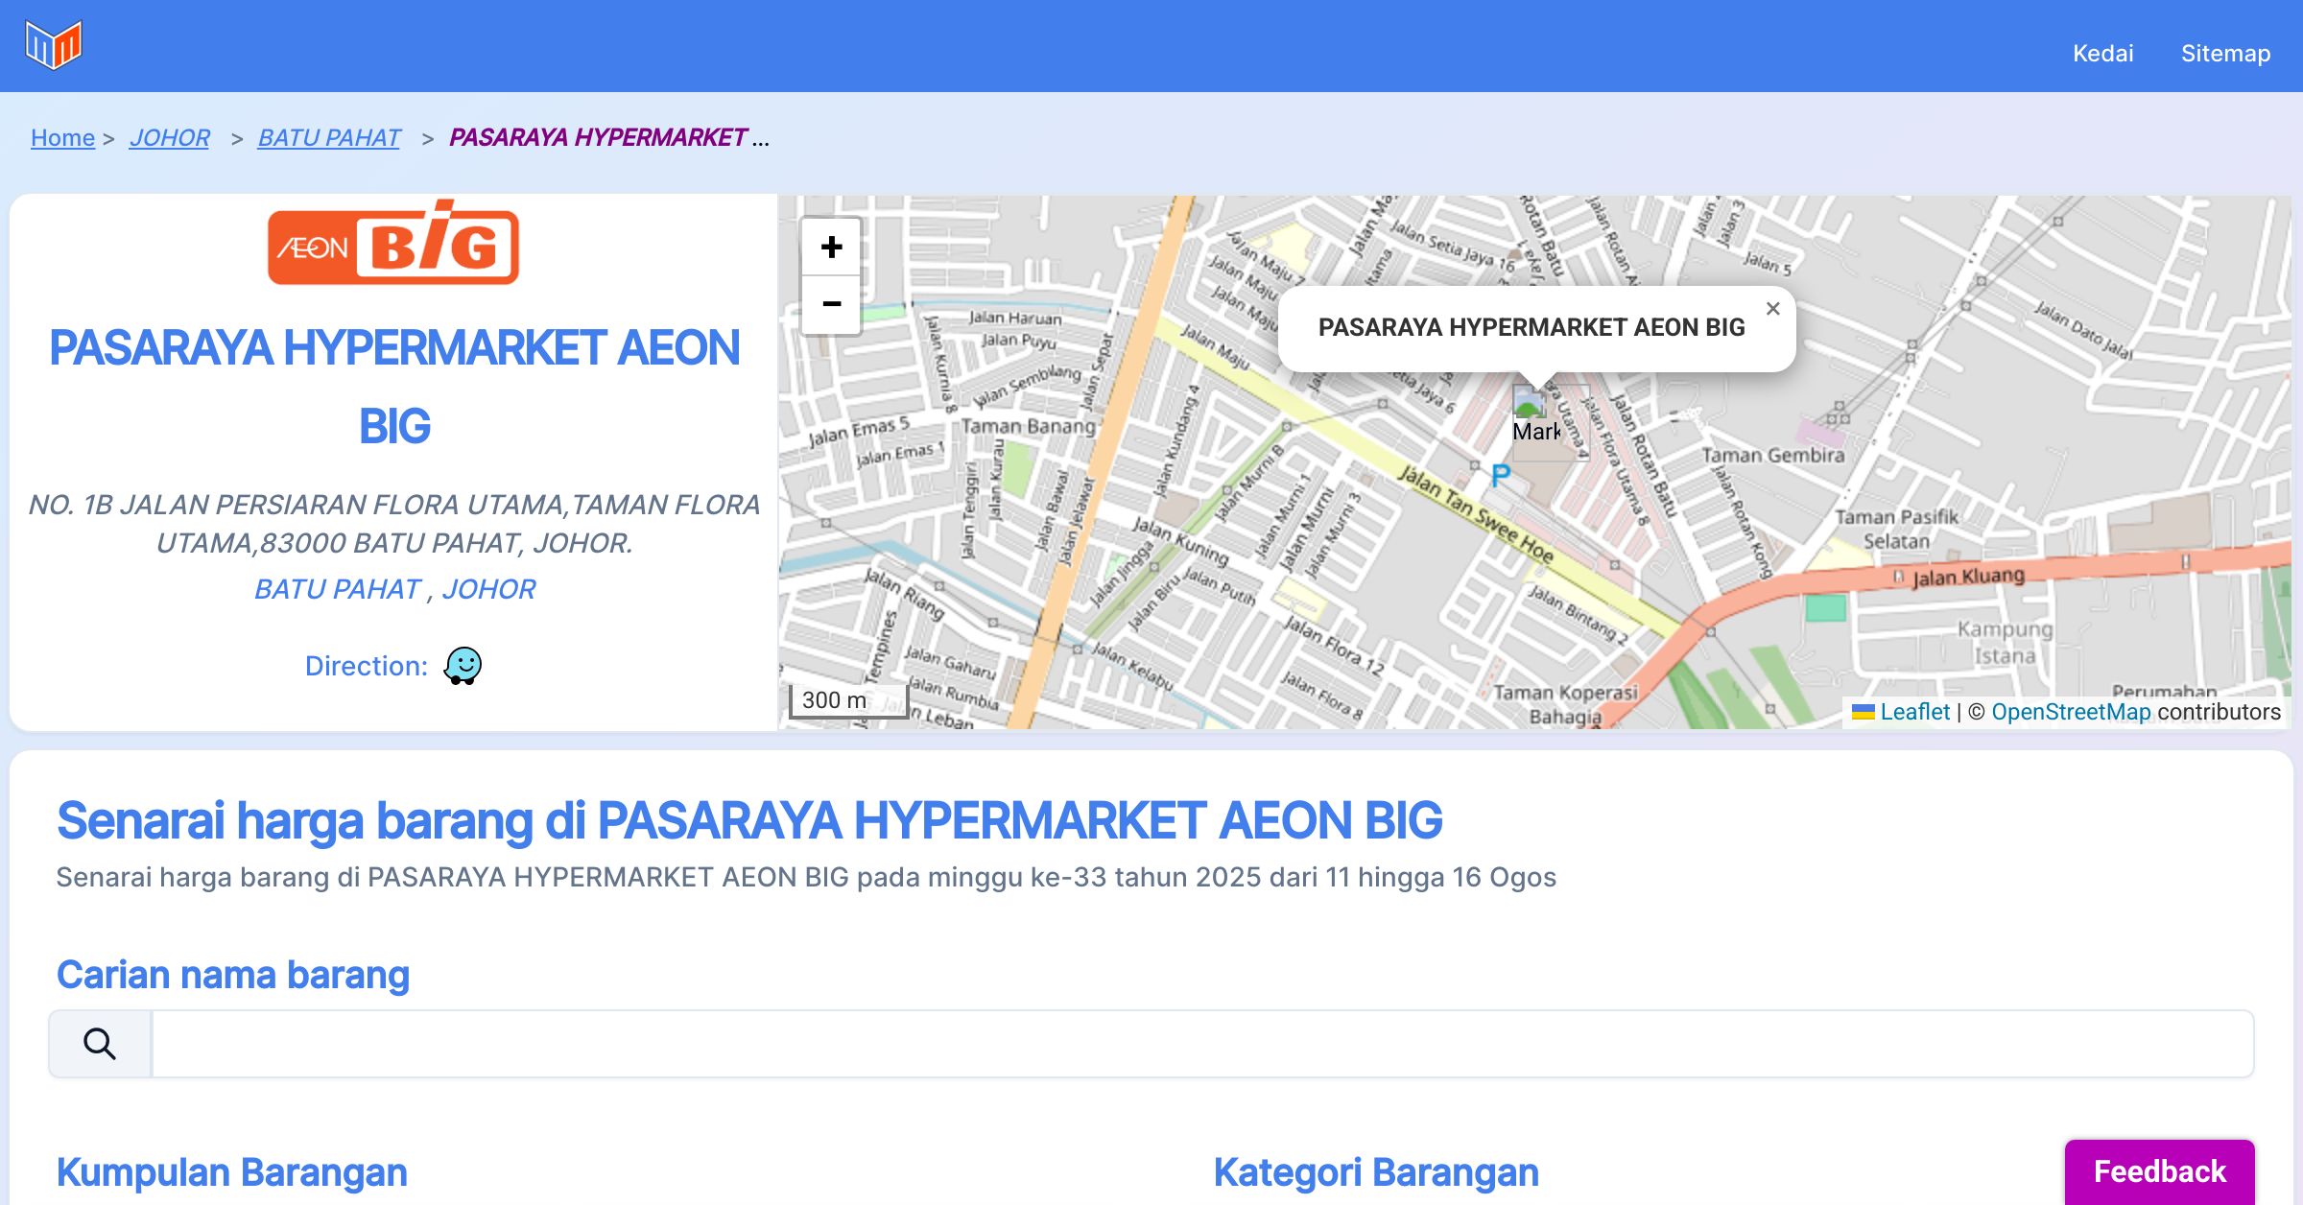Open the Feedback button
Screen dimensions: 2303x1205
click(2159, 1170)
